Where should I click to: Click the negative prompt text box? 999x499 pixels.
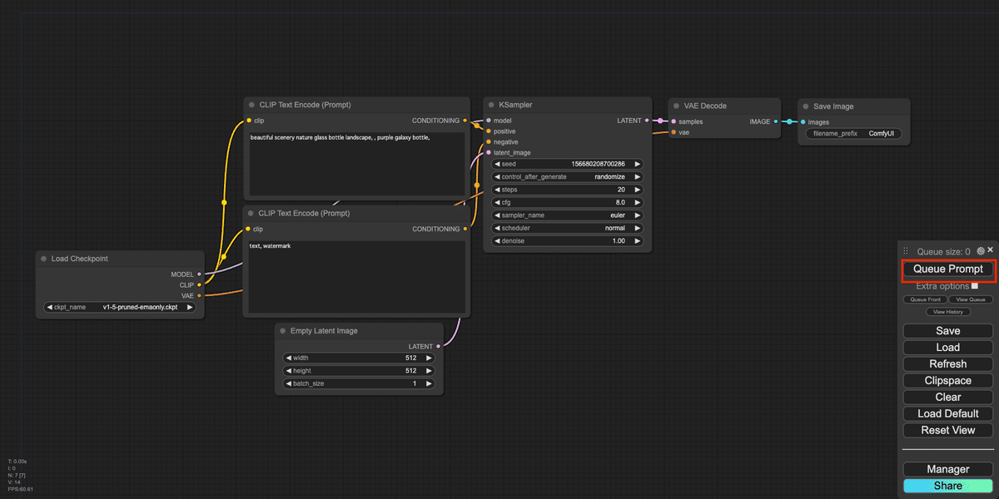357,276
